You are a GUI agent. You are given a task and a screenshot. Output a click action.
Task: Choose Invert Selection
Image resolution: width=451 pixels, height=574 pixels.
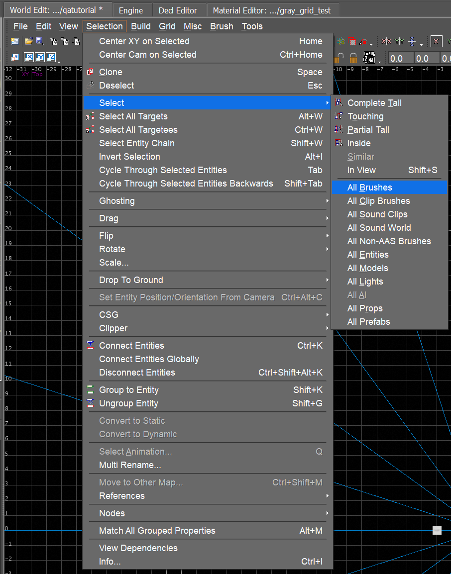[x=208, y=157]
